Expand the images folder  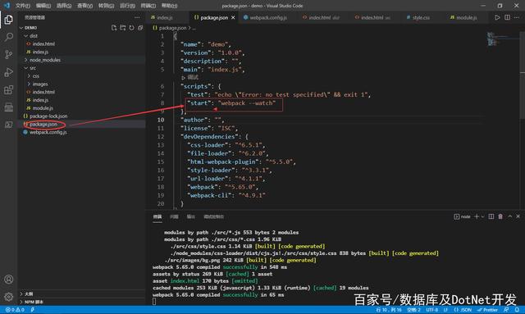point(29,84)
